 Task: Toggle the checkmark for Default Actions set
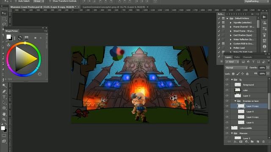pyautogui.click(x=219, y=18)
